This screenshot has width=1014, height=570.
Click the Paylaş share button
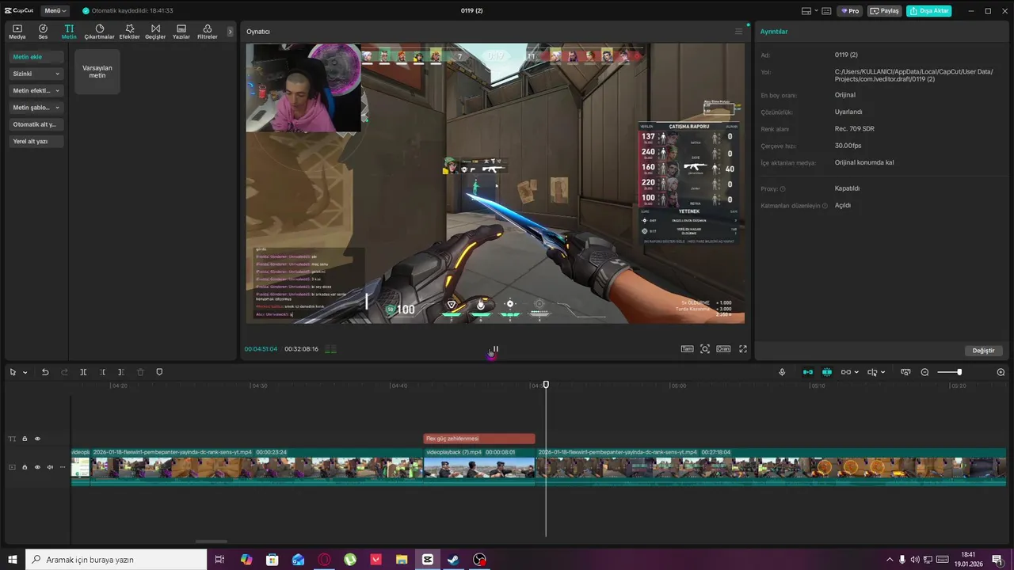pos(885,11)
